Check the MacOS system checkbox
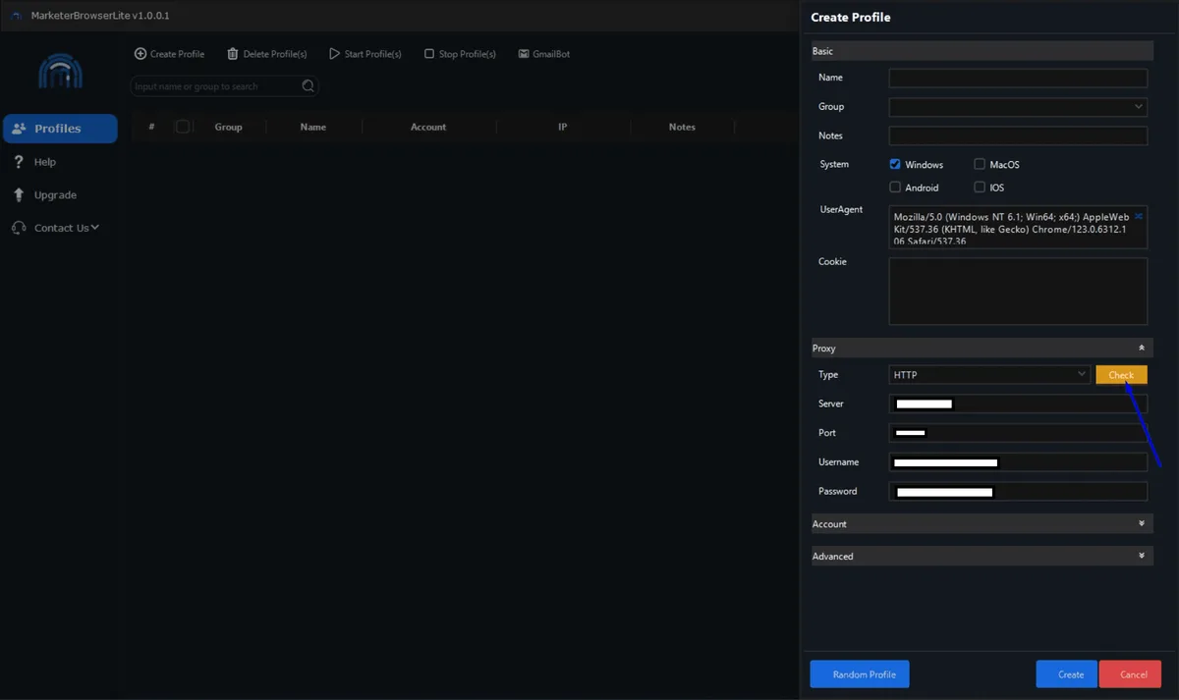The image size is (1179, 700). [x=980, y=164]
